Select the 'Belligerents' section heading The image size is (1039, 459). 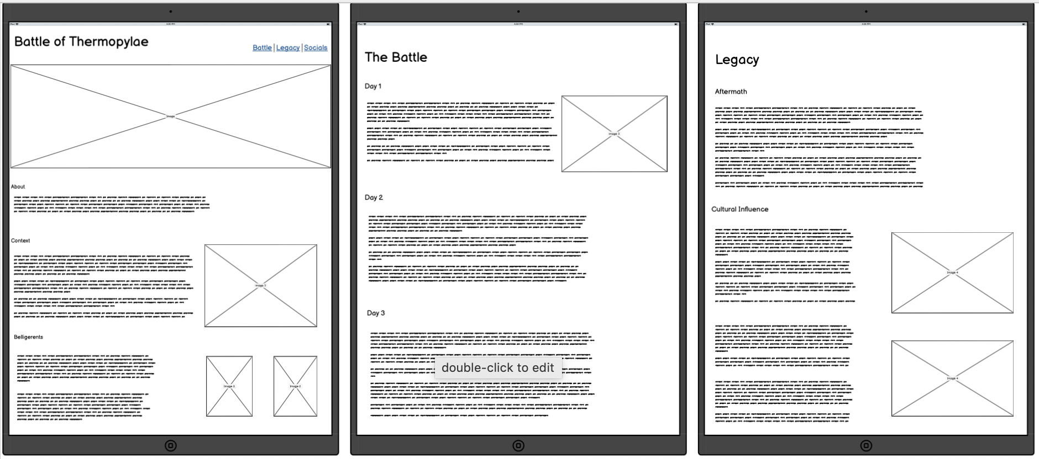(x=28, y=337)
